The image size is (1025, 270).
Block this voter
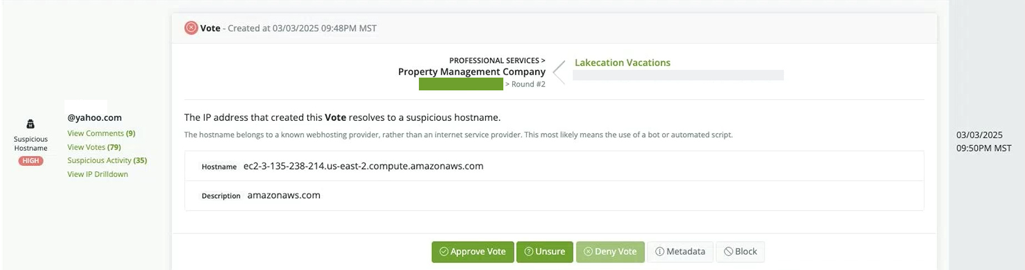coord(740,252)
